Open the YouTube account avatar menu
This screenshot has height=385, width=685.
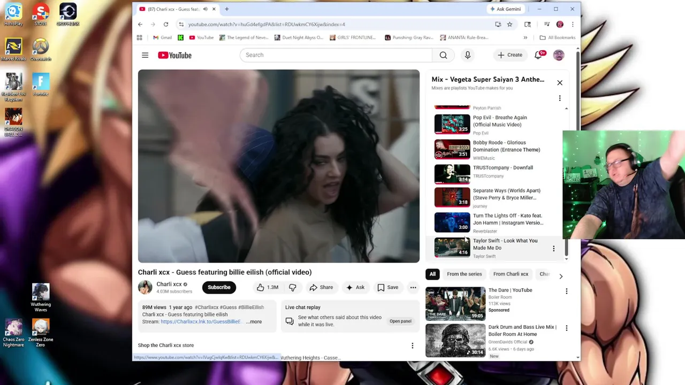(x=559, y=55)
